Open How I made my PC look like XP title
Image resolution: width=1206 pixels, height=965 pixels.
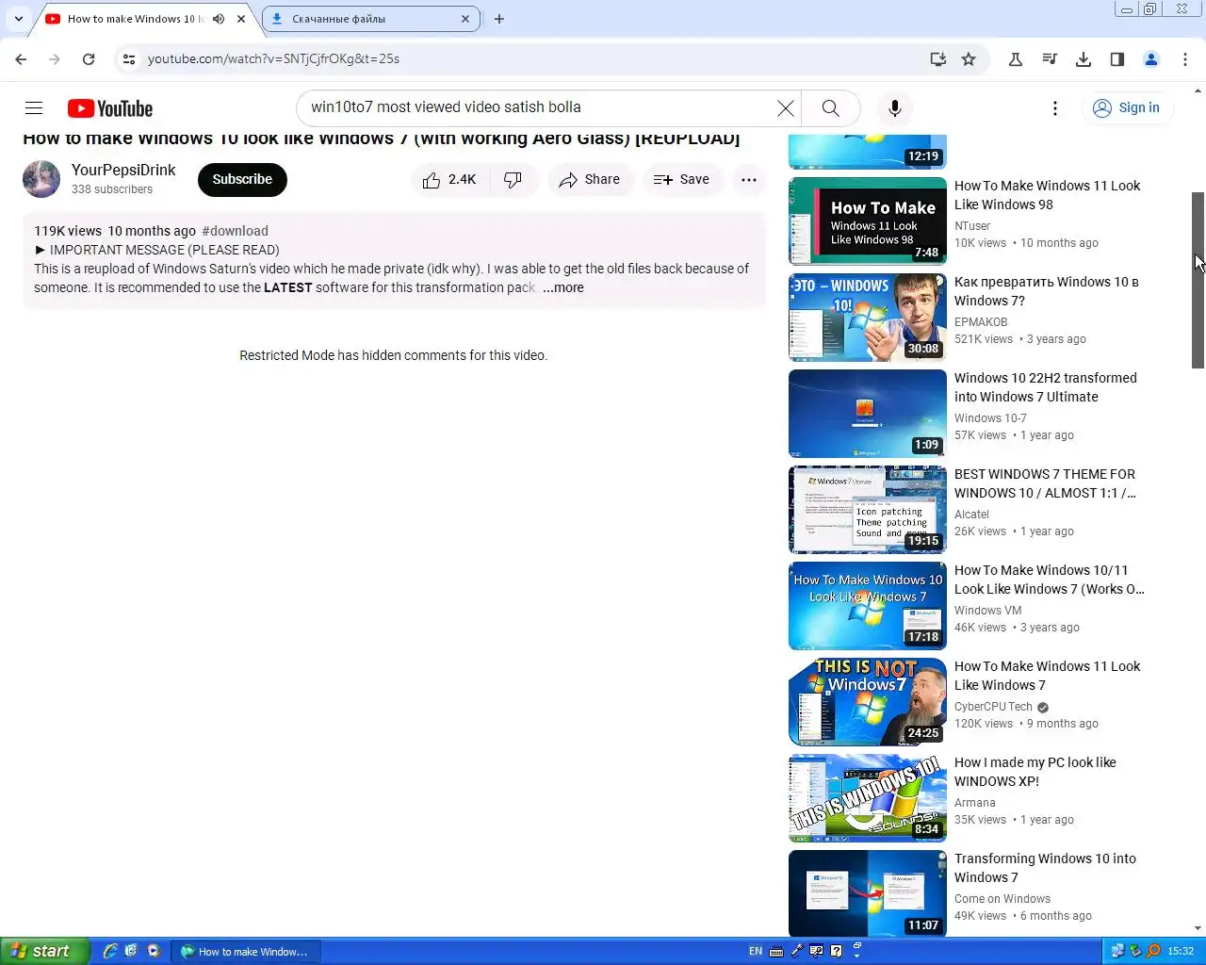(1035, 772)
